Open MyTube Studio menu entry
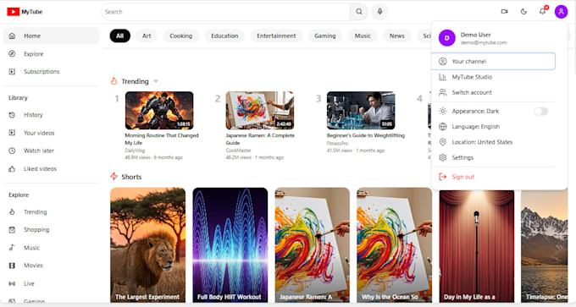The height and width of the screenshot is (307, 576). pos(493,77)
